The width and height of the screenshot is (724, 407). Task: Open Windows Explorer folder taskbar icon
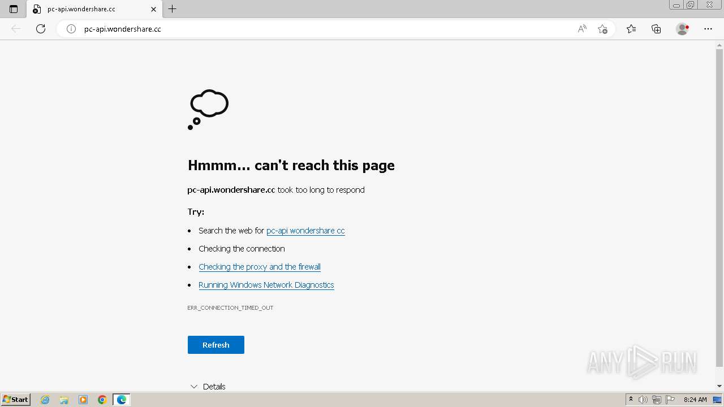(x=64, y=400)
